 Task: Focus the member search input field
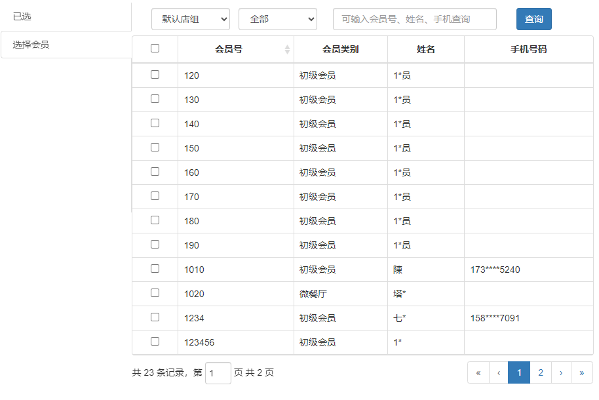(414, 19)
